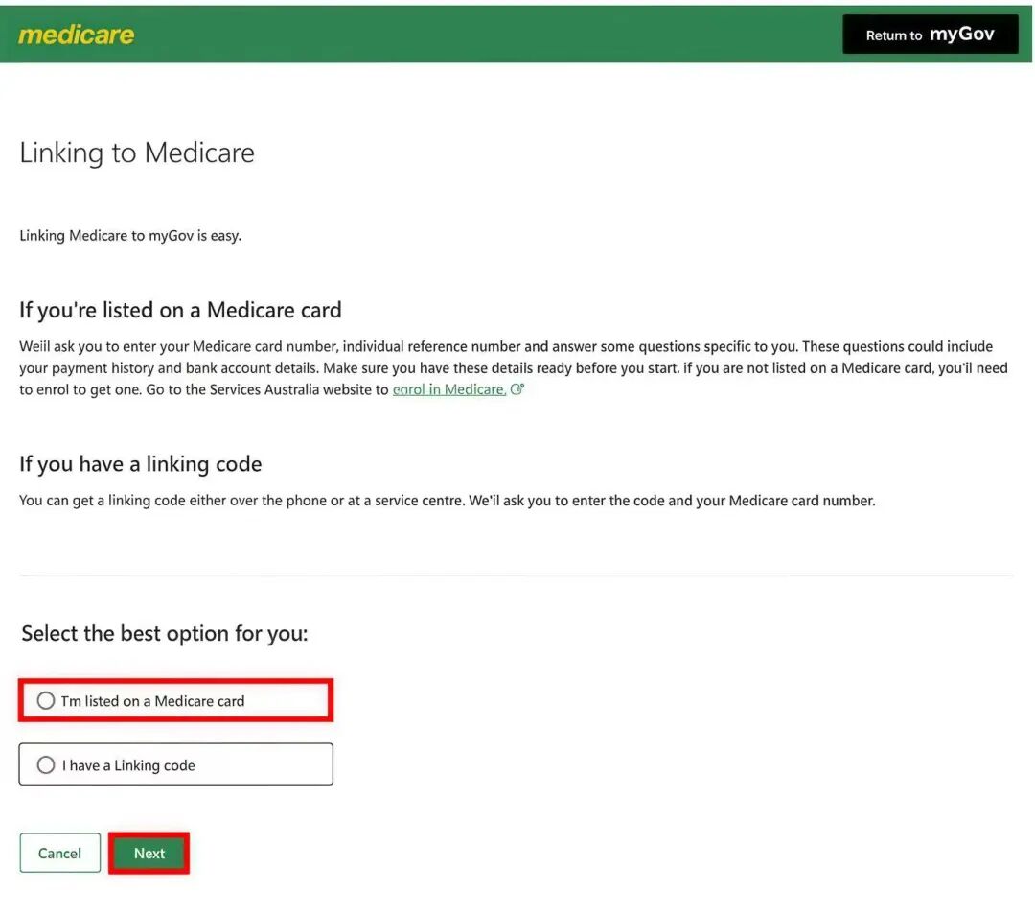Image resolution: width=1035 pixels, height=915 pixels.
Task: Open the enrol in Medicare link
Action: pos(448,389)
